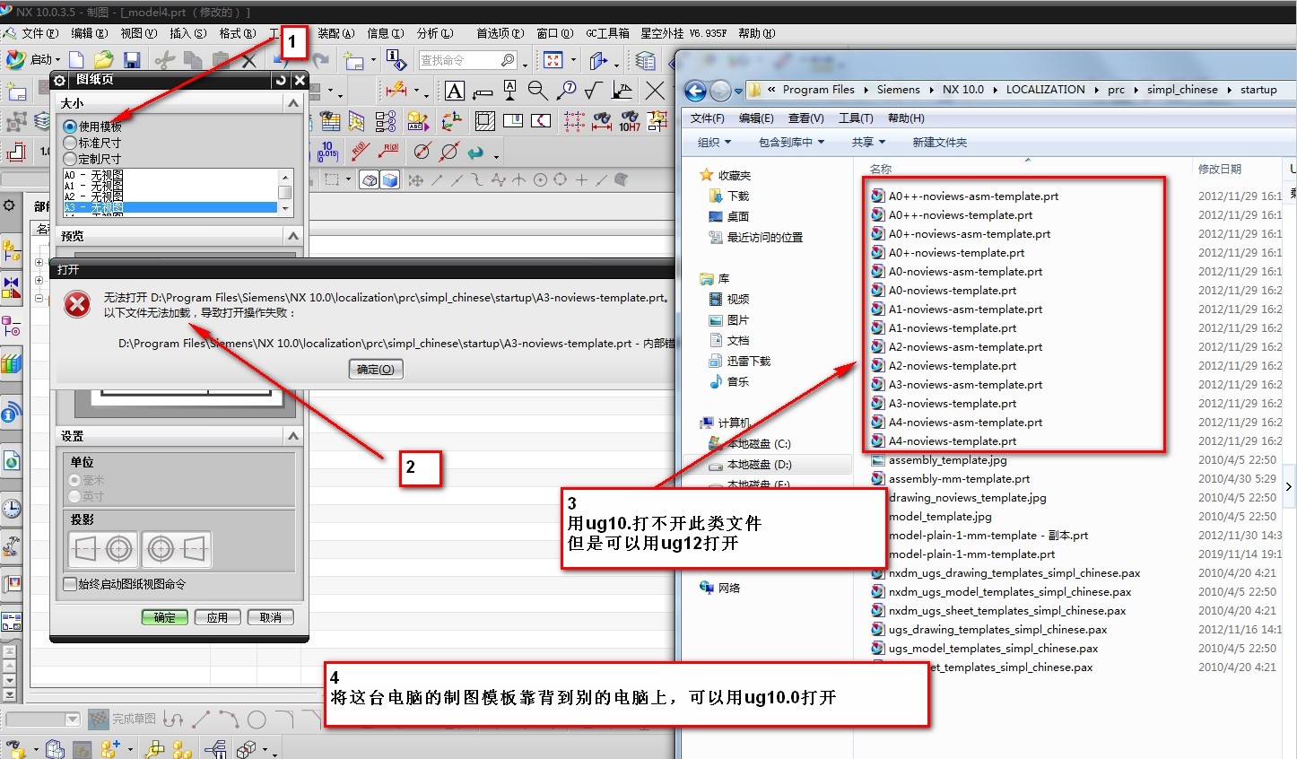This screenshot has width=1297, height=759.
Task: Select the 标准尺寸 radio button
Action: pos(70,143)
